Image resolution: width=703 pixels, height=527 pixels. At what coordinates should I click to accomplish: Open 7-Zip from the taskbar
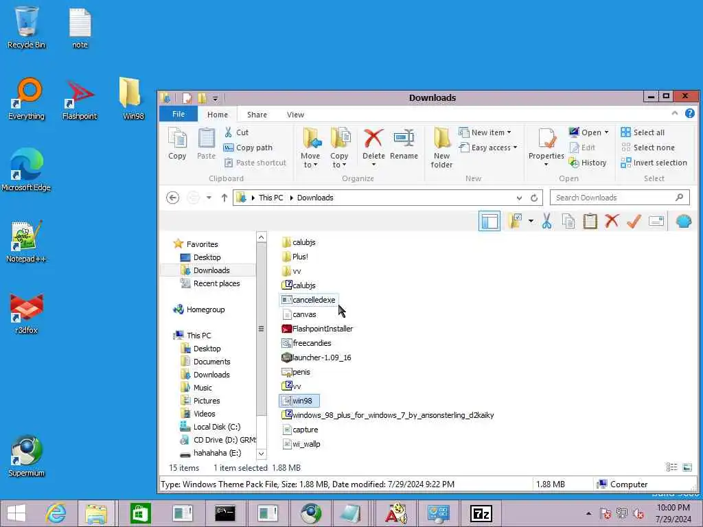[481, 513]
